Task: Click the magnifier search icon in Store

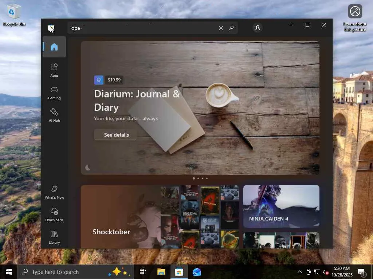Action: point(231,28)
